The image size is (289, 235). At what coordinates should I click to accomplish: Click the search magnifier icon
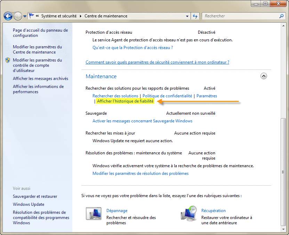click(281, 16)
